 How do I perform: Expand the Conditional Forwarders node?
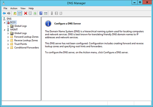tap(8, 48)
